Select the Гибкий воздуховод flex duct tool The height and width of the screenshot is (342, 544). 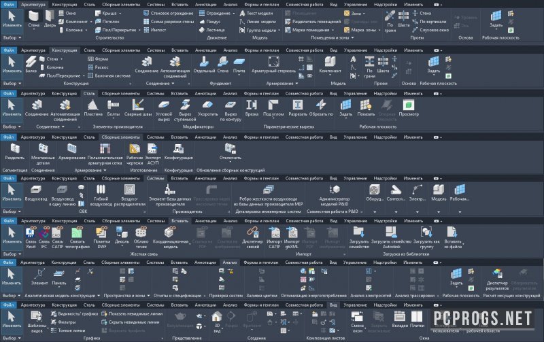tap(101, 195)
